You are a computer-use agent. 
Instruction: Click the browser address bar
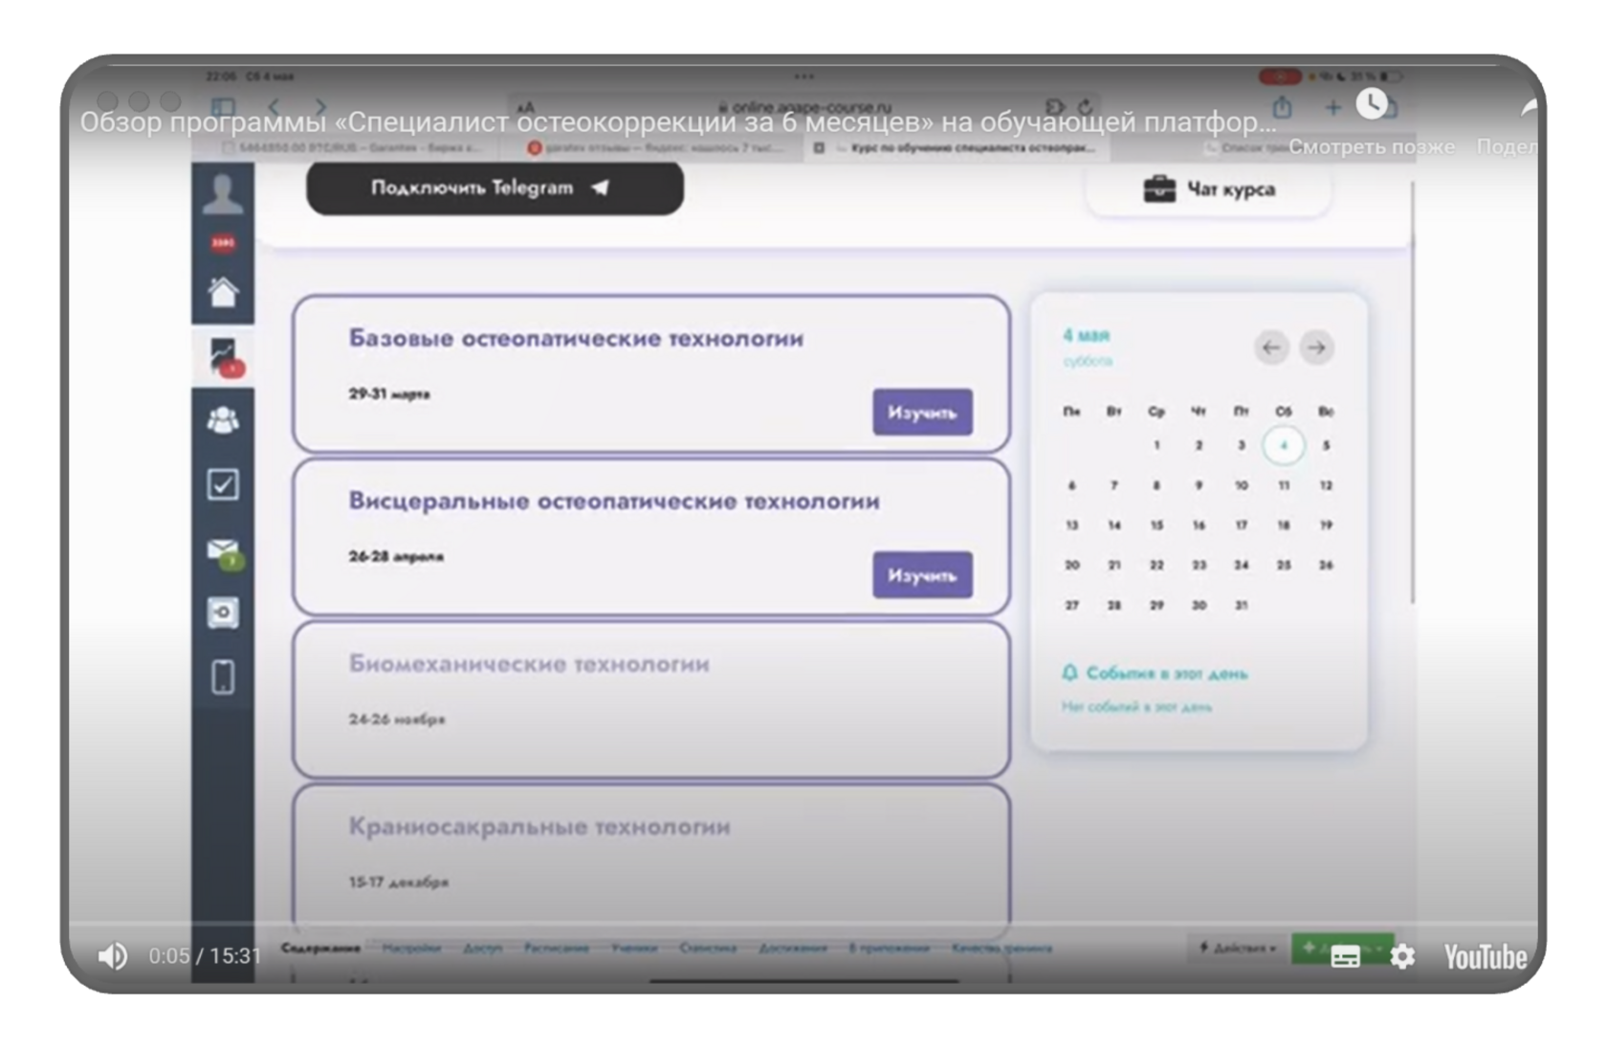pyautogui.click(x=803, y=107)
